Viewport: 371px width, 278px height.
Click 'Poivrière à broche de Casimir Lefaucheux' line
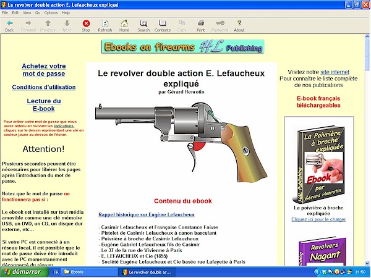tap(148, 238)
